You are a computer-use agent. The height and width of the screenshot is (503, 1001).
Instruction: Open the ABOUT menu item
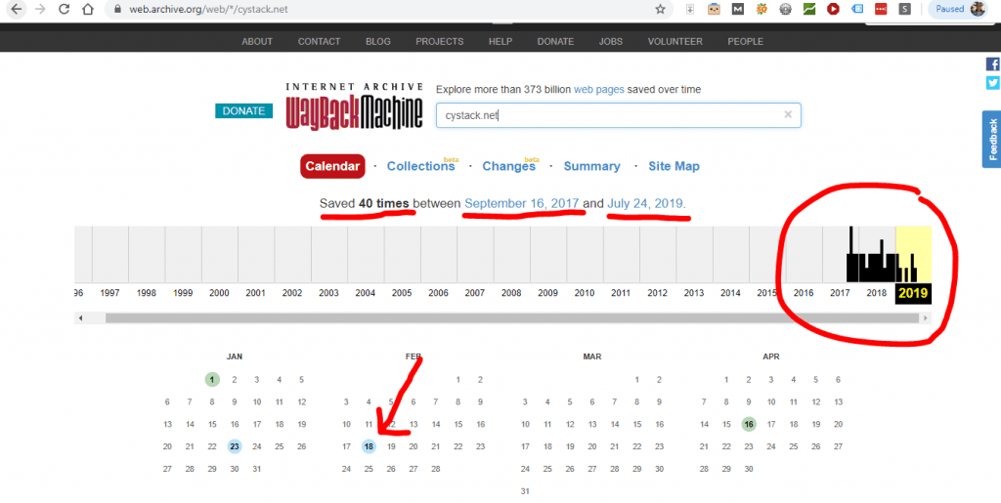pos(257,41)
